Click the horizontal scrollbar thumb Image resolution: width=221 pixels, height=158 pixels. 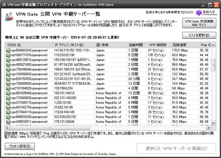(50, 128)
